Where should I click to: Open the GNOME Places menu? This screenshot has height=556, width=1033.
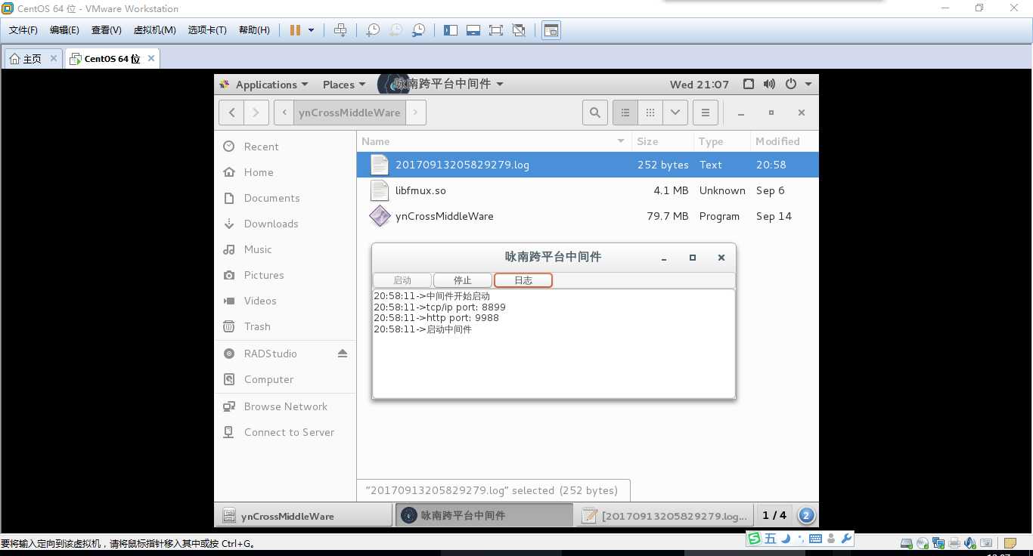pos(344,85)
